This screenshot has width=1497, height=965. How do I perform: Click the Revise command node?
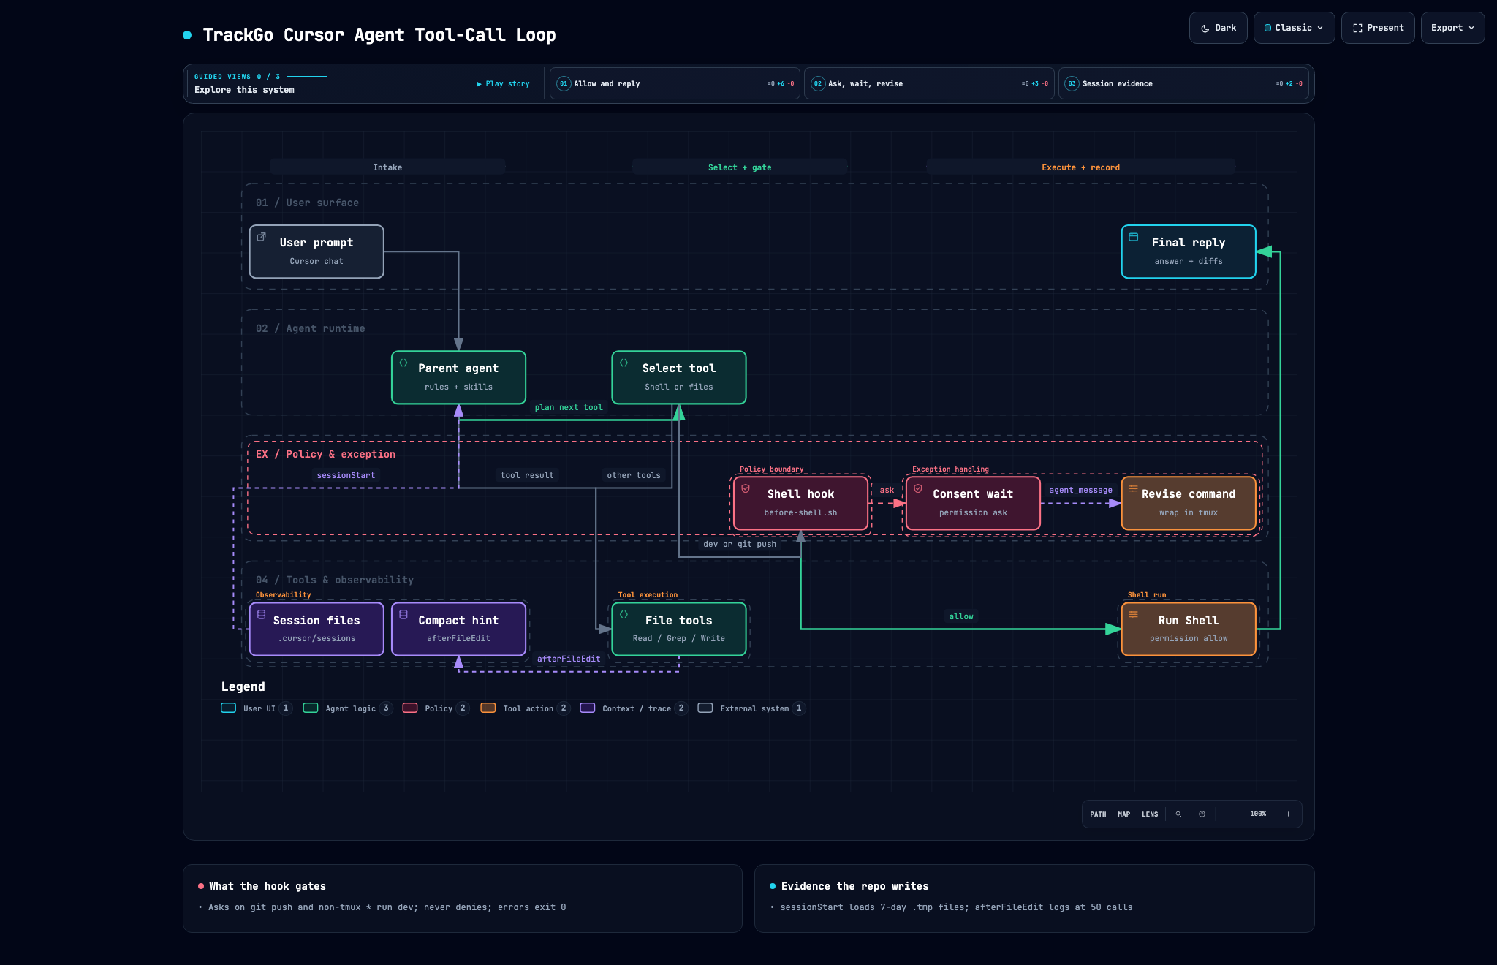(x=1189, y=503)
